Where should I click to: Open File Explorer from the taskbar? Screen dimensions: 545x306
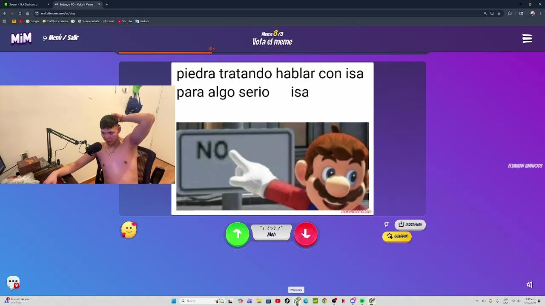259,301
